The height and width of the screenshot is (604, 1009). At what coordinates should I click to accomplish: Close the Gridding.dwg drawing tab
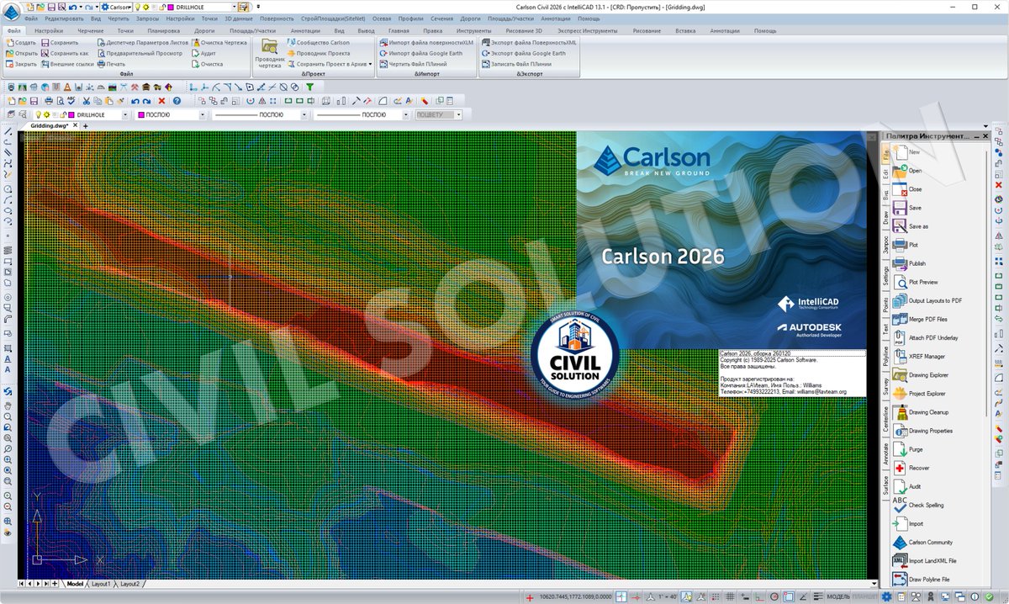75,125
